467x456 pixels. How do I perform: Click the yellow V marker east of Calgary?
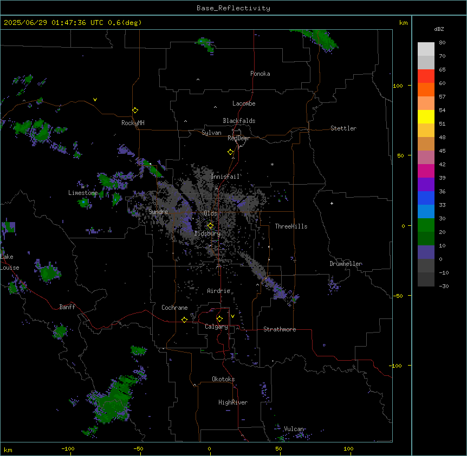[232, 316]
